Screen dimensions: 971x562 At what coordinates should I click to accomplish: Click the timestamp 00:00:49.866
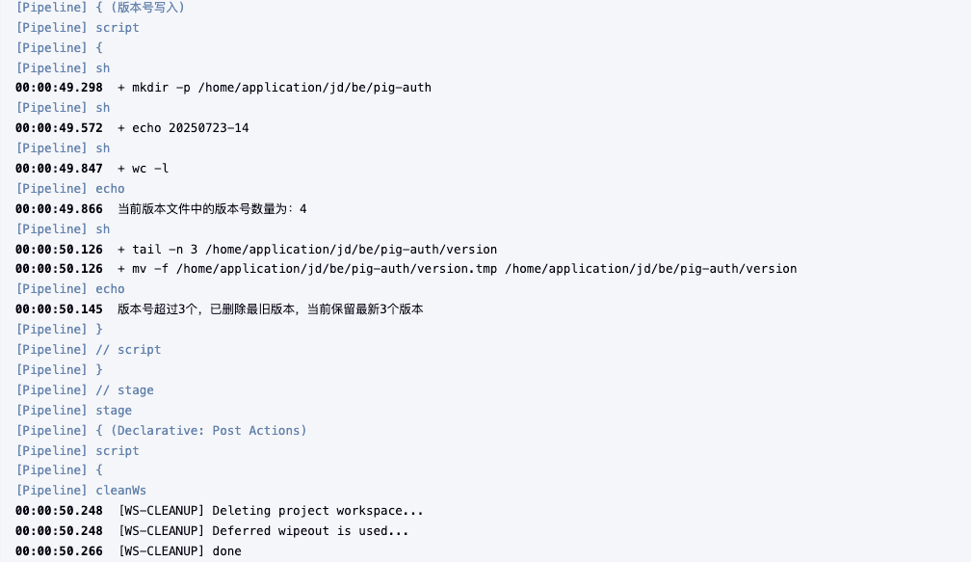point(59,209)
